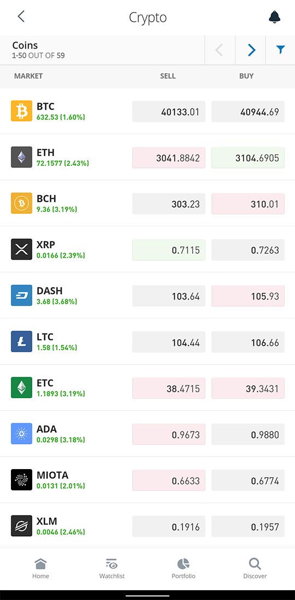Open the Portfolio tab
The height and width of the screenshot is (600, 295).
point(183,568)
